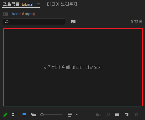Click the thumbnail zoom slider handle
This screenshot has width=145, height=120.
42,115
